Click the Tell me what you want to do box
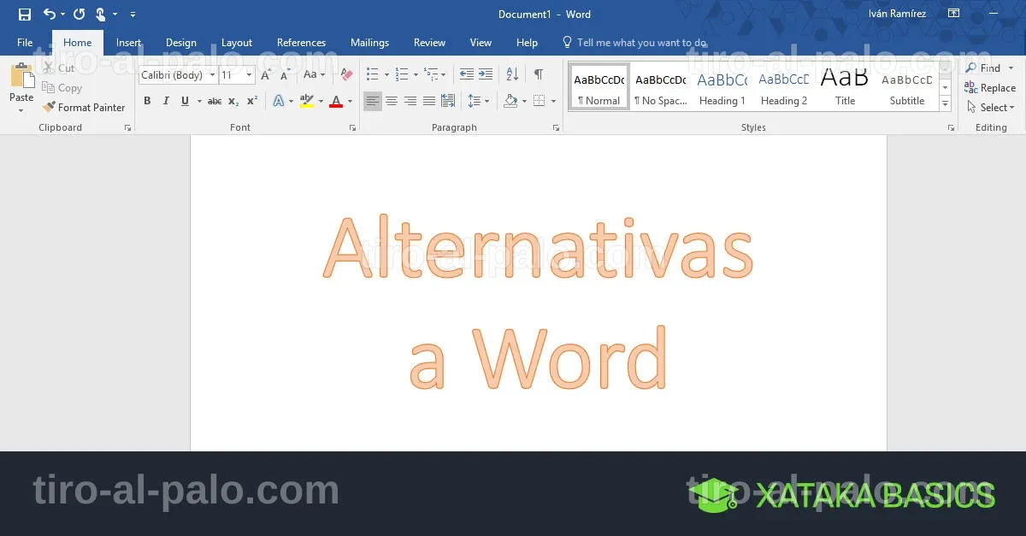1026x536 pixels. click(634, 43)
